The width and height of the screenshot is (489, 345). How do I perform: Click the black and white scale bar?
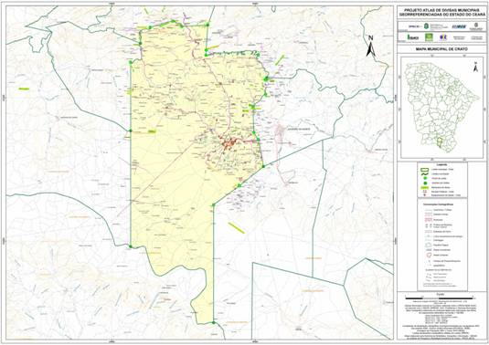pos(439,298)
